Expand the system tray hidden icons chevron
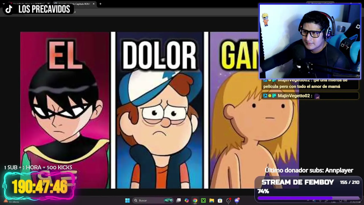 (x=308, y=200)
